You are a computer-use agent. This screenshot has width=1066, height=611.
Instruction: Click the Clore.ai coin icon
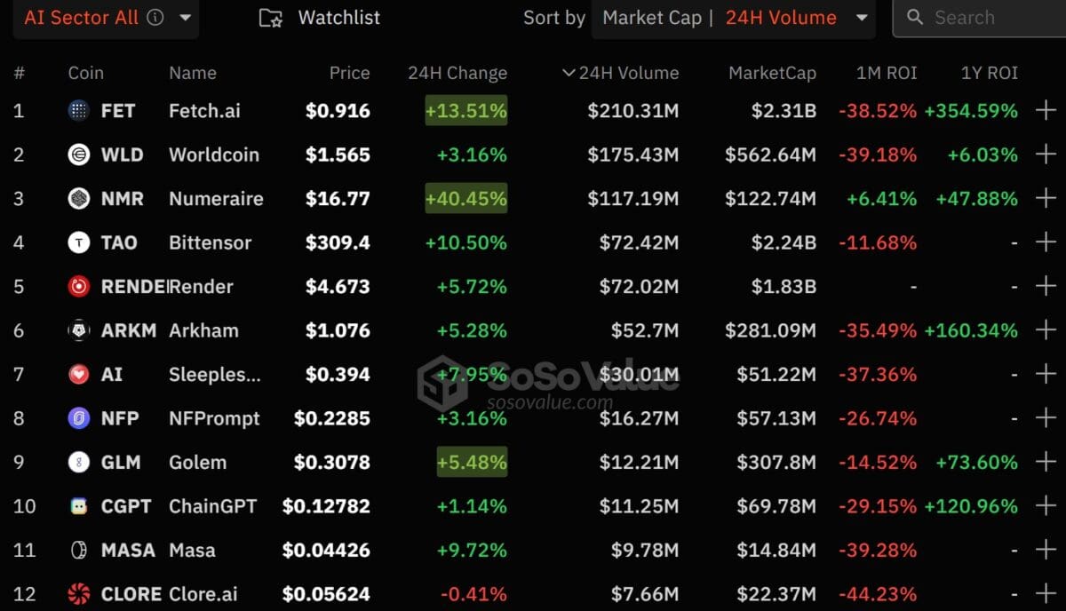[x=79, y=593]
